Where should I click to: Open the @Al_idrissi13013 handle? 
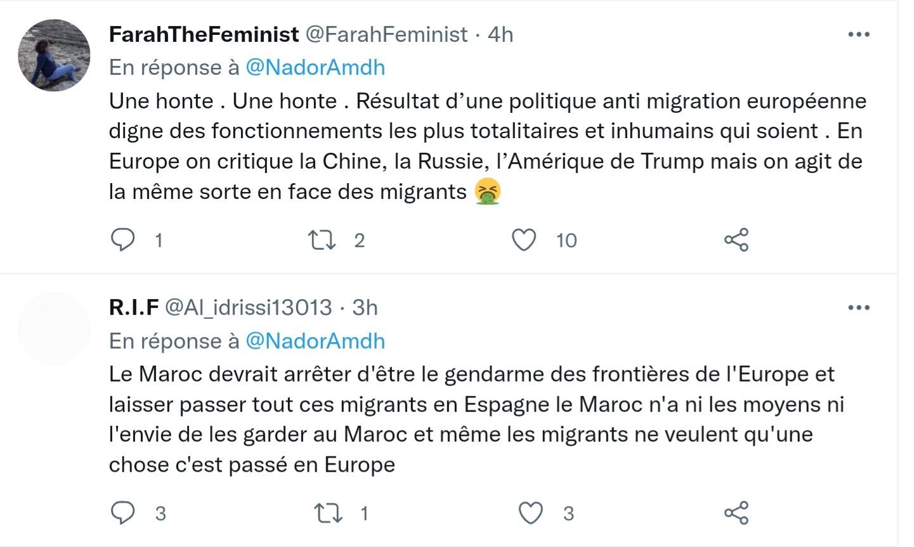(x=249, y=307)
